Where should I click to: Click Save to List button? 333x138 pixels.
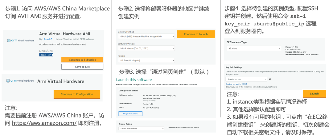click(82, 67)
